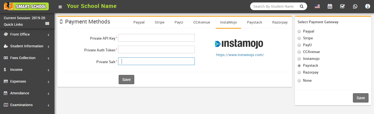Viewport: 374px width, 114px height.
Task: Save the Instamojo payment settings form
Action: pyautogui.click(x=126, y=80)
